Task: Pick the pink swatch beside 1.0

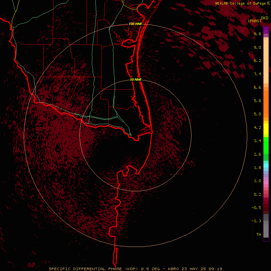Action: (x=266, y=182)
